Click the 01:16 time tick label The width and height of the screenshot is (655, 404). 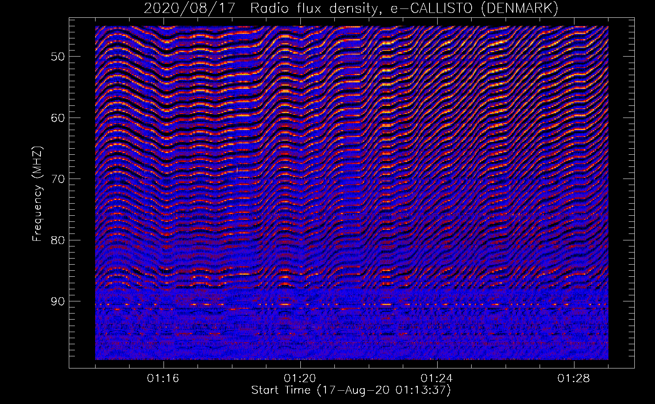pos(163,379)
